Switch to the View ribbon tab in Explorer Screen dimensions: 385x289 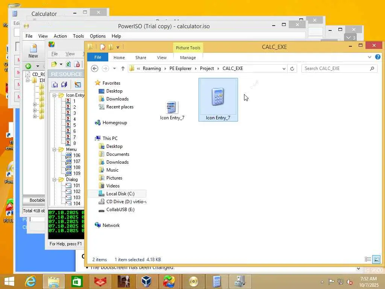pos(162,58)
